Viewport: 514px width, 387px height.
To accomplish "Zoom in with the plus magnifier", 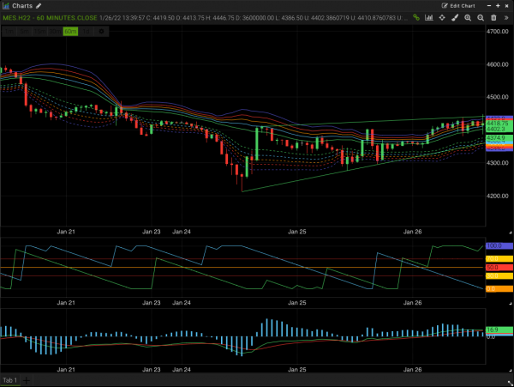I will [x=468, y=18].
